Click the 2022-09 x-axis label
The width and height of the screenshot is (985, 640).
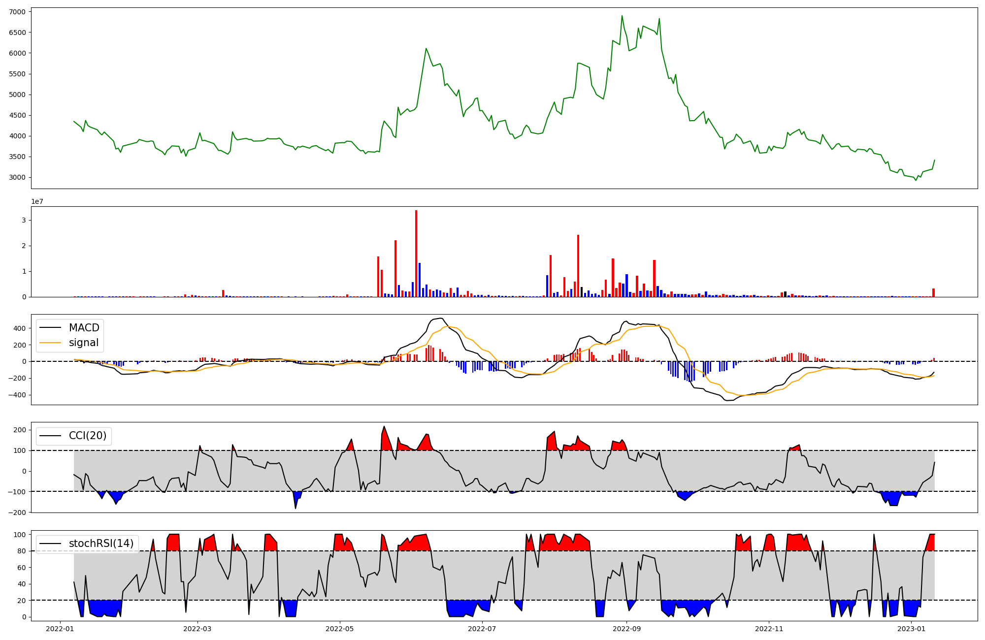[x=626, y=629]
